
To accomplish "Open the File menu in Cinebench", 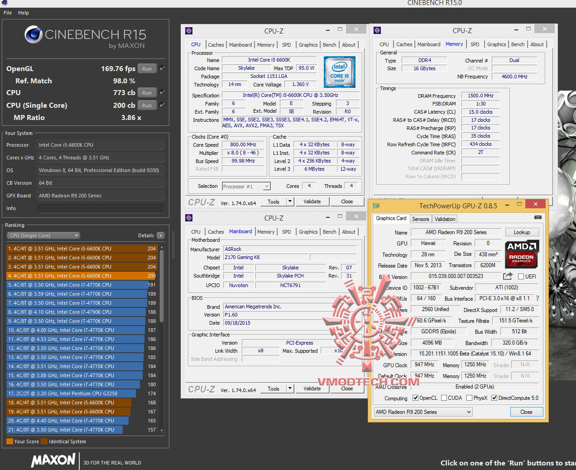I will coord(8,13).
